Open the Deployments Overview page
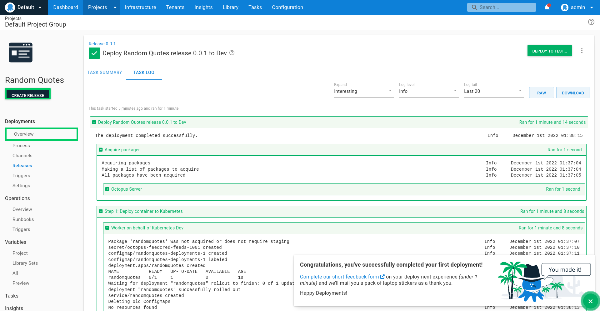The image size is (600, 311). pyautogui.click(x=42, y=134)
